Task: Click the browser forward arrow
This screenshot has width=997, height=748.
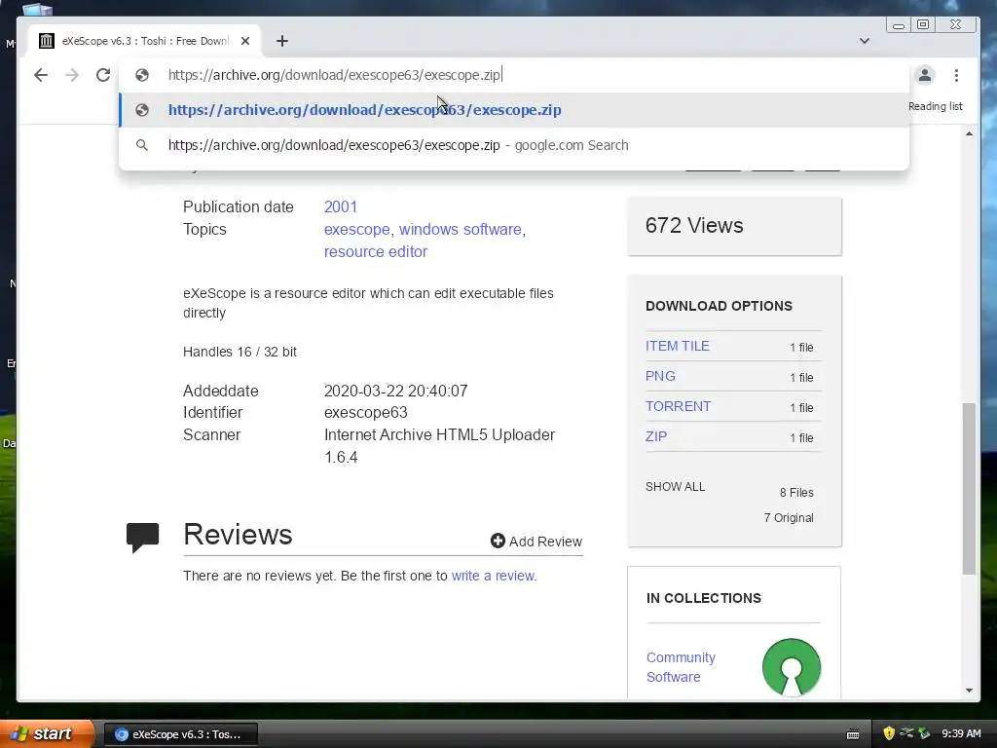Action: [x=72, y=75]
